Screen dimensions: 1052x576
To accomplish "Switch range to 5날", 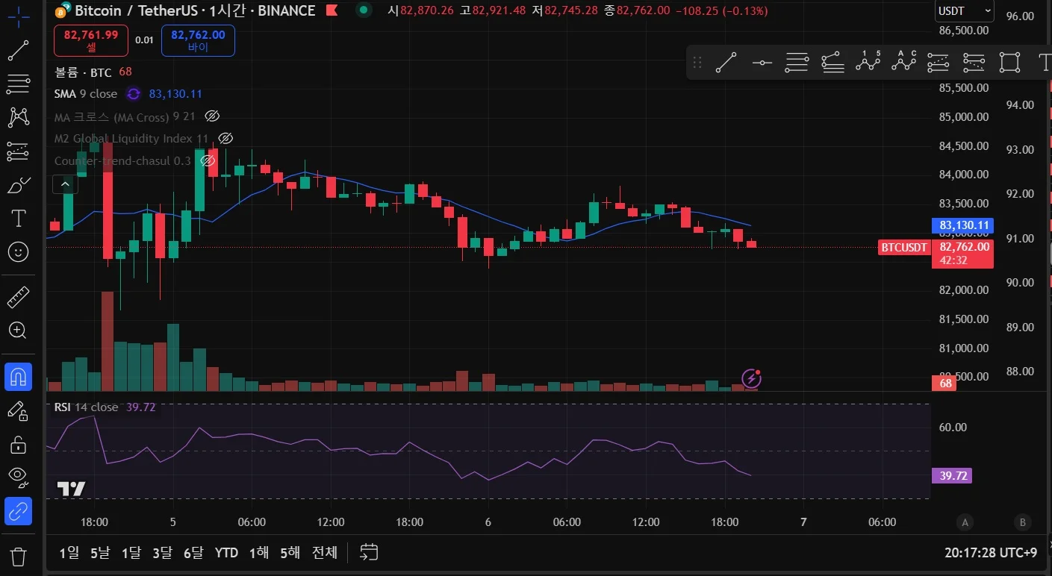I will click(x=100, y=553).
